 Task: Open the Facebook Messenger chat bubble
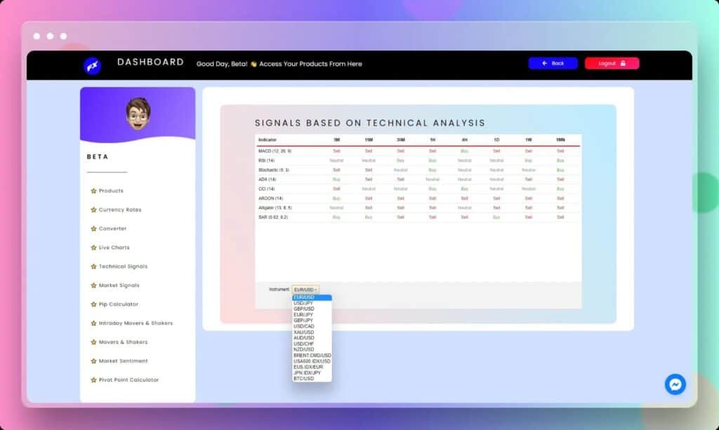coord(674,384)
